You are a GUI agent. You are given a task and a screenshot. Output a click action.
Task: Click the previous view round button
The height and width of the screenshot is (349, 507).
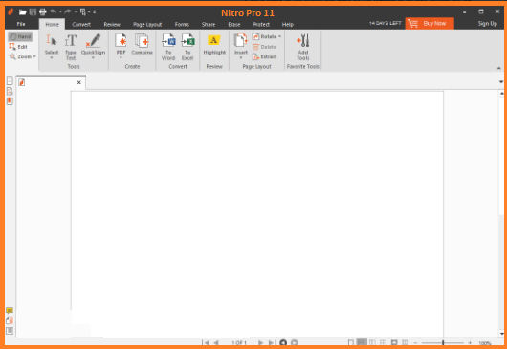(283, 343)
